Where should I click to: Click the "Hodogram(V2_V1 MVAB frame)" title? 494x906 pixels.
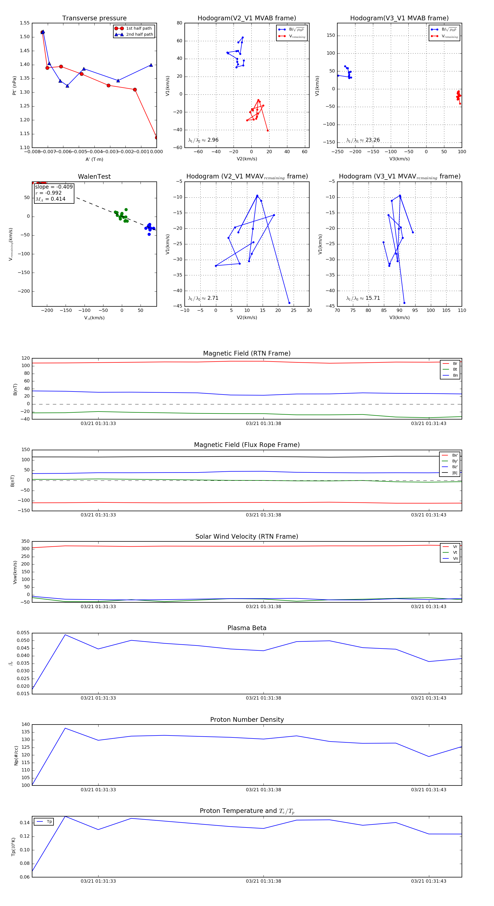247,18
